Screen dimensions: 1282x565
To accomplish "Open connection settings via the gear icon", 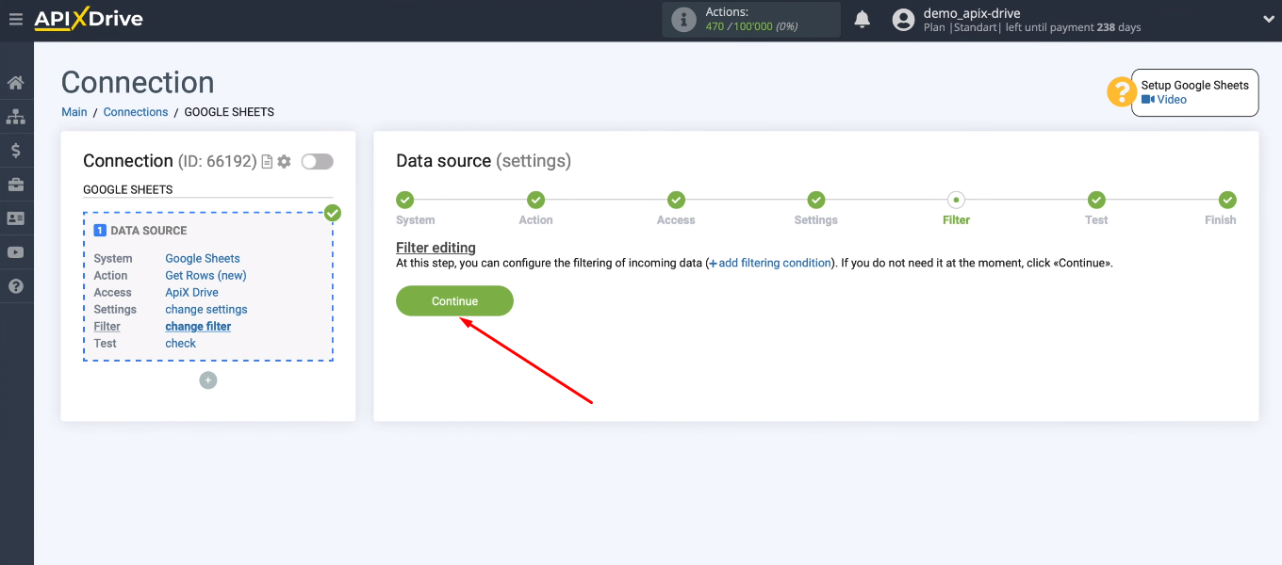I will [283, 161].
